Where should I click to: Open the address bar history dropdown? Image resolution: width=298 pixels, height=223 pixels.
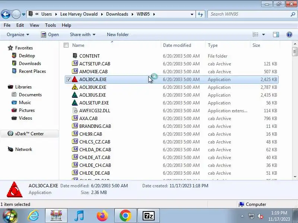click(192, 14)
